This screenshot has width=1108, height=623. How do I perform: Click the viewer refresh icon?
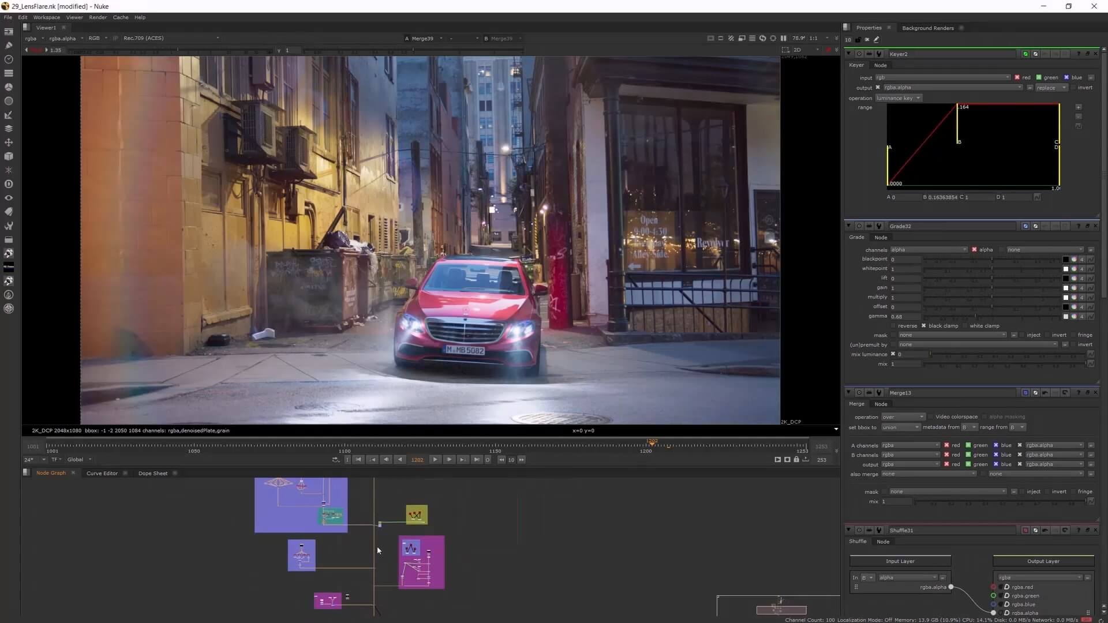762,38
